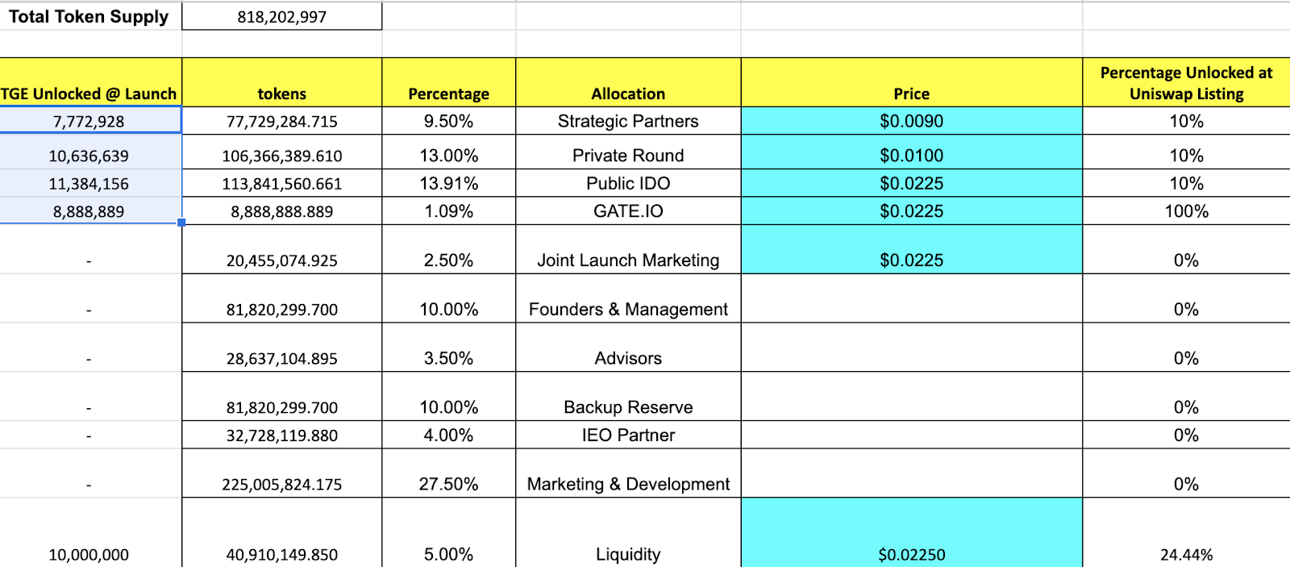Select the highlighted 7,772,928 cell

click(89, 122)
